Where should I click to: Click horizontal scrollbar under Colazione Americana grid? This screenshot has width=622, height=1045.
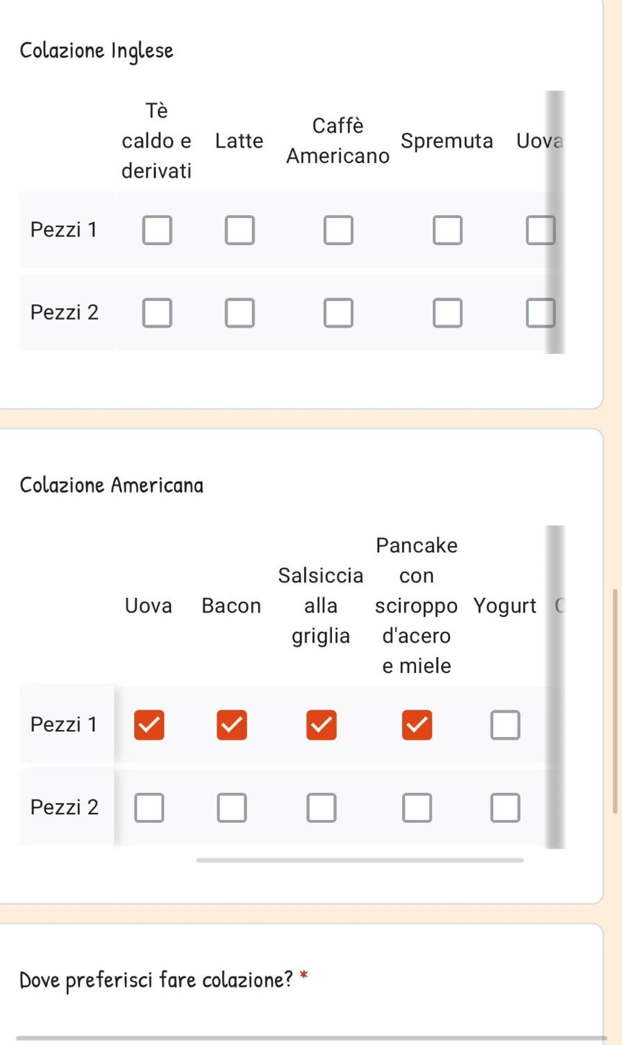point(360,860)
